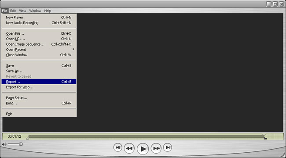The height and width of the screenshot is (158, 286).
Task: Open the Help menu
Action: 48,11
